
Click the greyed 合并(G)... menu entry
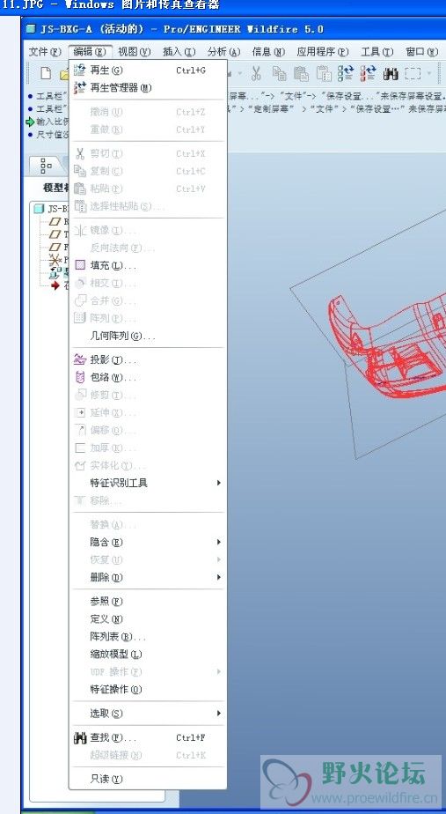click(x=149, y=301)
